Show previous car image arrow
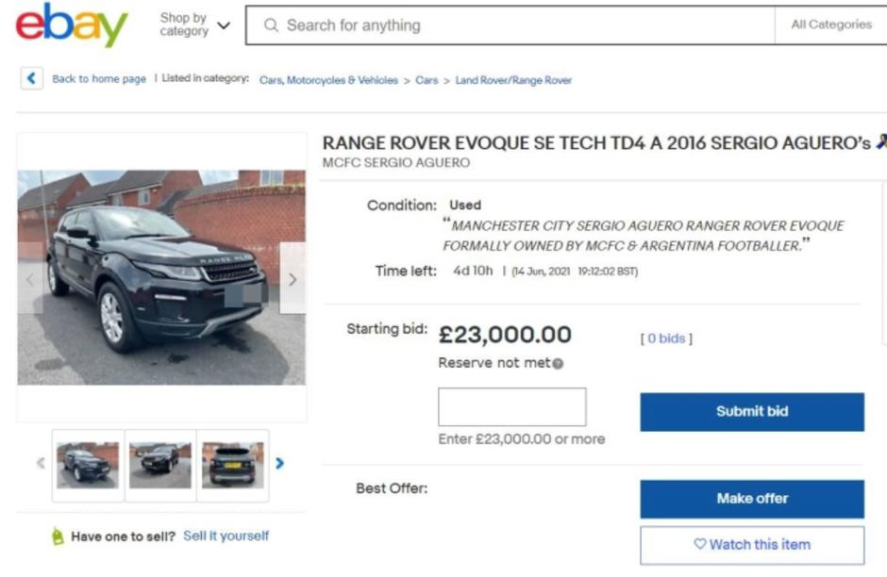The height and width of the screenshot is (577, 887). tap(30, 279)
